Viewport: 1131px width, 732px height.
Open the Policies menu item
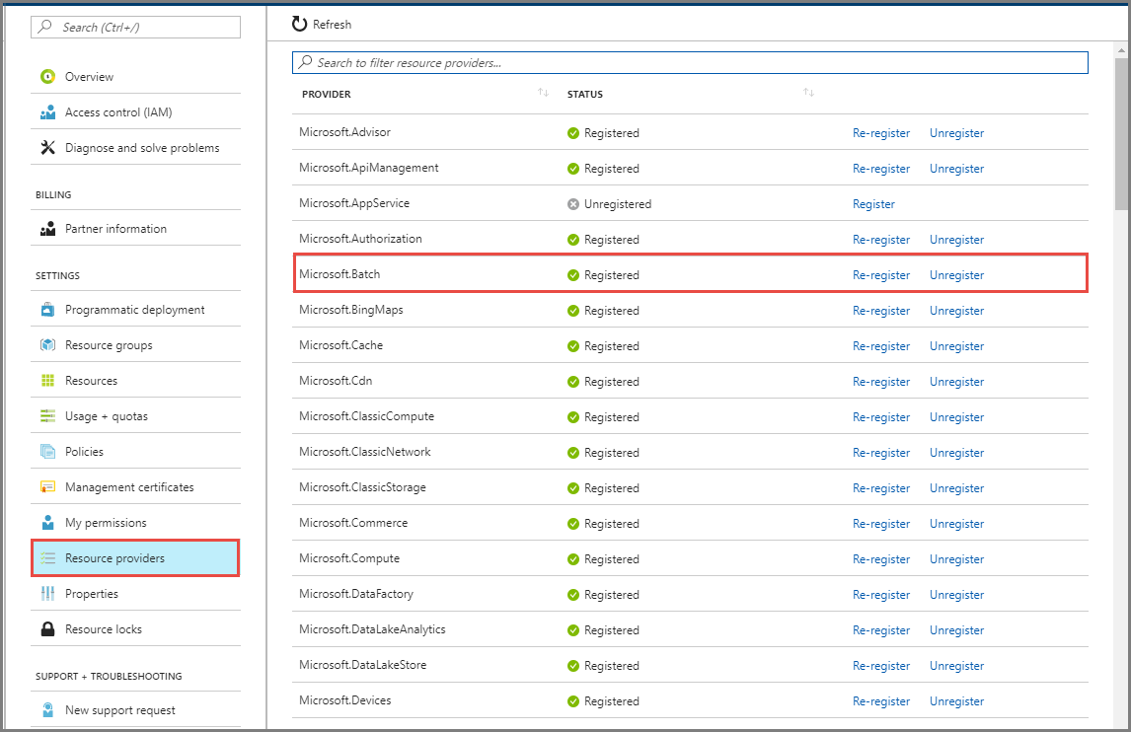(x=84, y=452)
